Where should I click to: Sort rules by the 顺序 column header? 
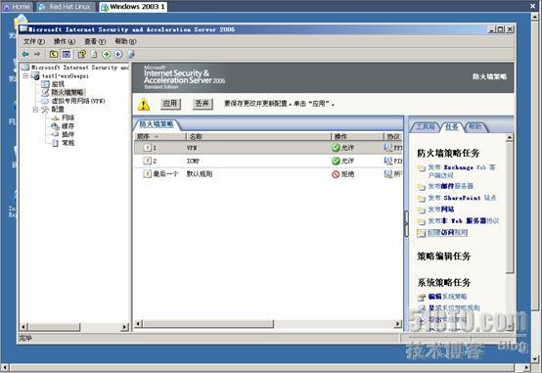coord(160,137)
